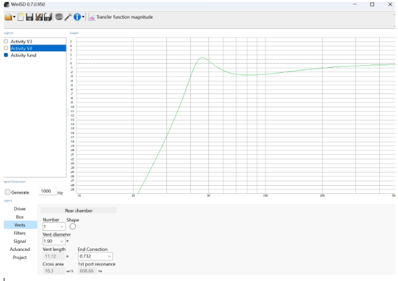Switch to the Filters tab

point(20,233)
